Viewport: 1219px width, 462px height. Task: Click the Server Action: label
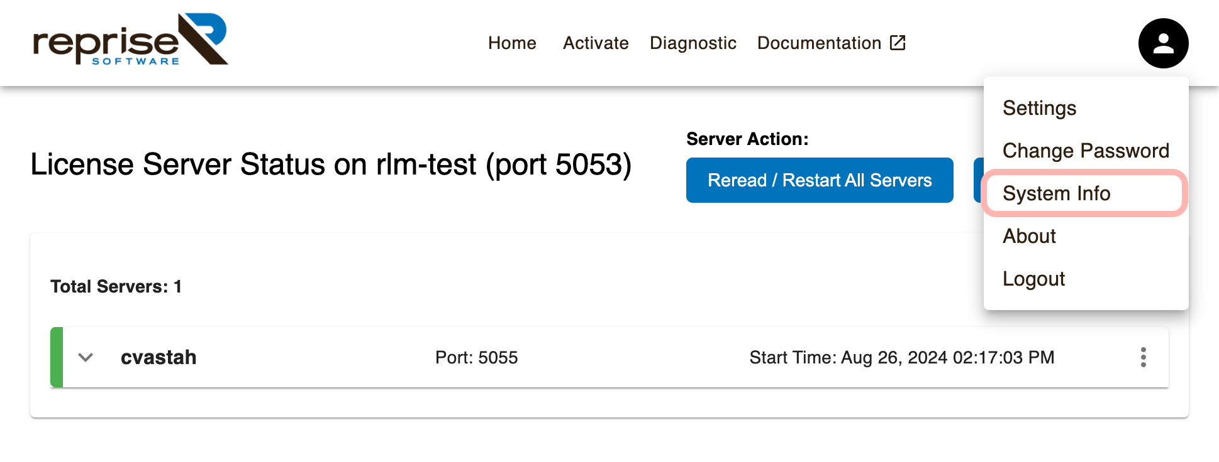pyautogui.click(x=747, y=139)
